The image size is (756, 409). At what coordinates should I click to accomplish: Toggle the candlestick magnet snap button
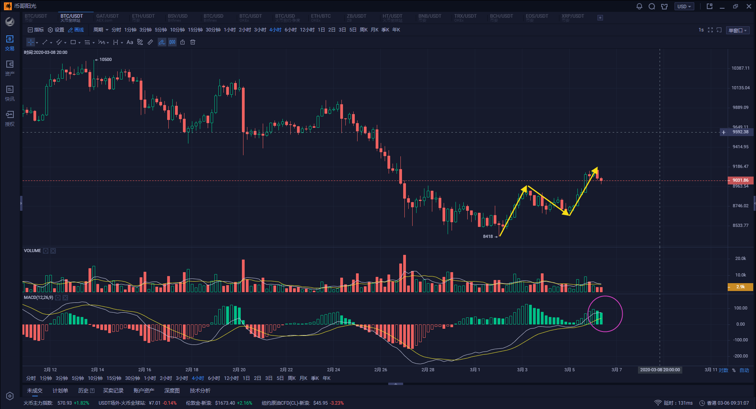[x=172, y=42]
